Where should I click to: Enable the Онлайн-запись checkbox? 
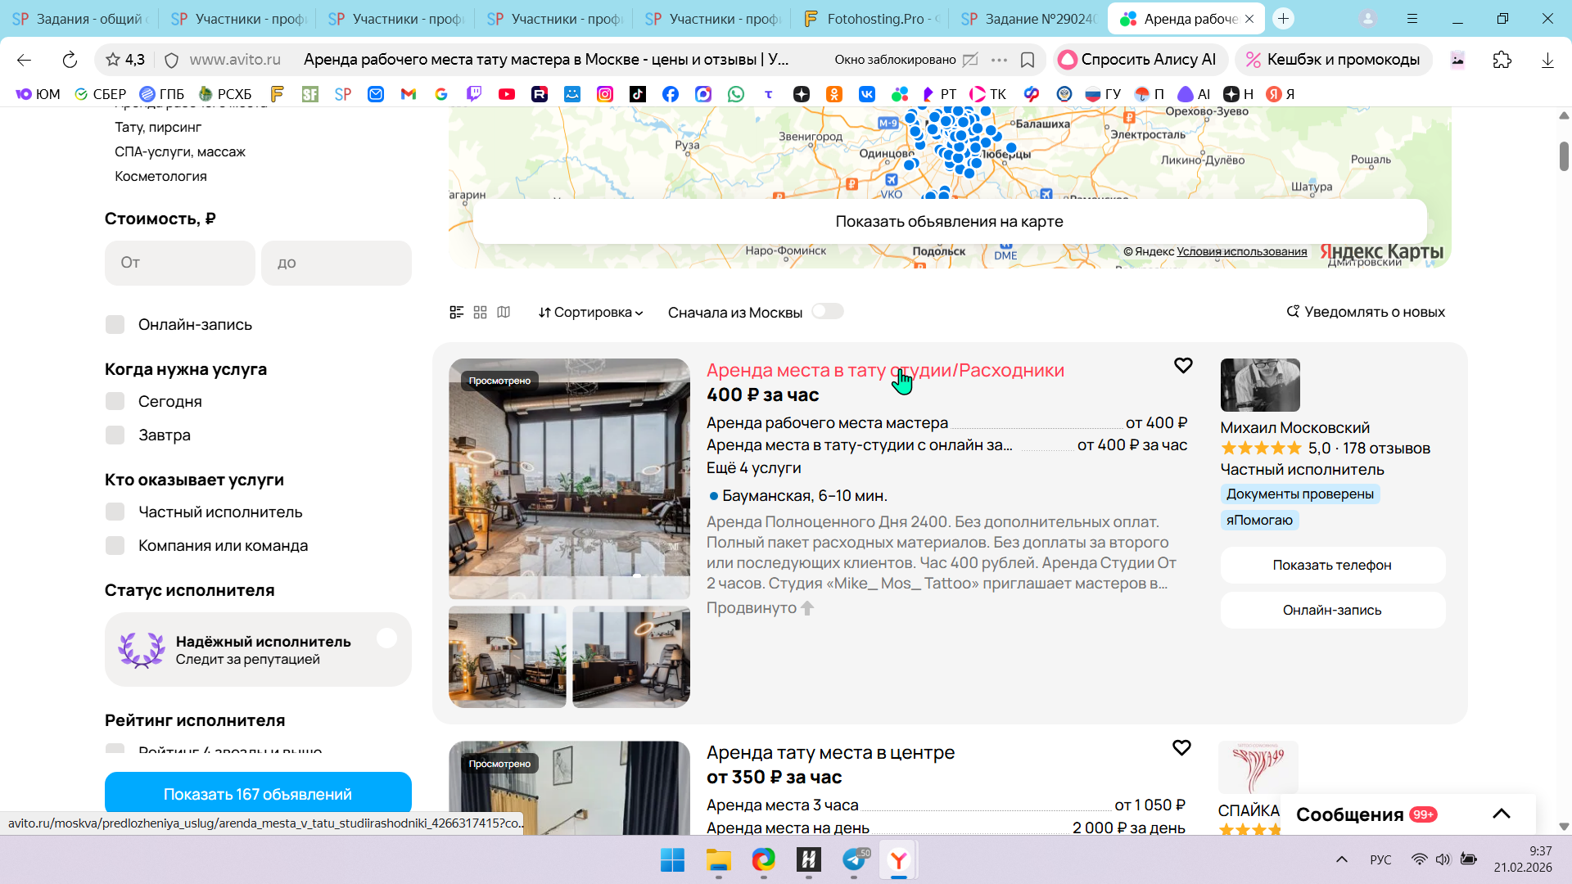tap(115, 325)
